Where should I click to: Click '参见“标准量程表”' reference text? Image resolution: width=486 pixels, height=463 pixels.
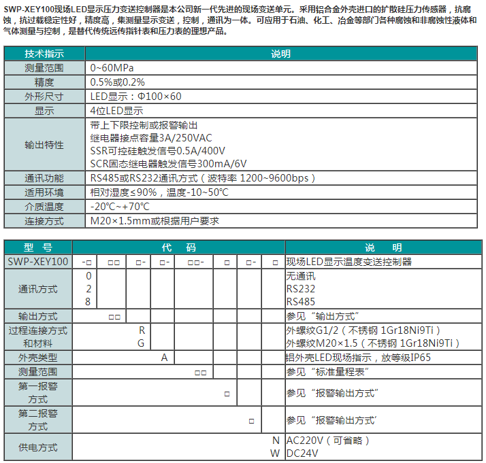[327, 372]
